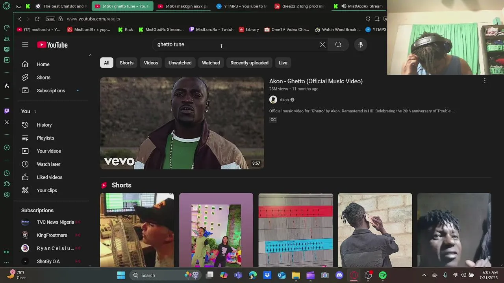Select the Watched filter chip

coord(211,63)
